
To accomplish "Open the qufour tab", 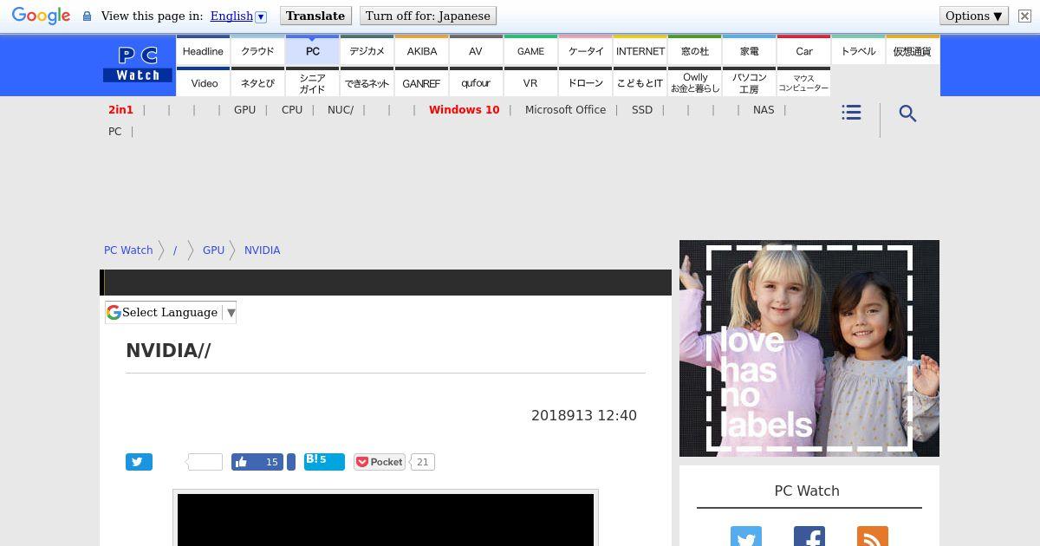I will pos(476,83).
